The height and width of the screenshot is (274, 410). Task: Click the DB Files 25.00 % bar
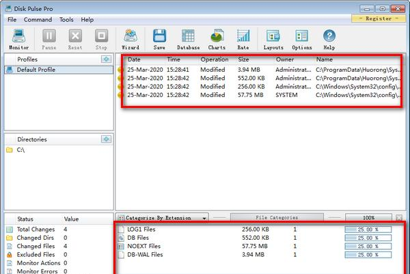[x=368, y=238]
